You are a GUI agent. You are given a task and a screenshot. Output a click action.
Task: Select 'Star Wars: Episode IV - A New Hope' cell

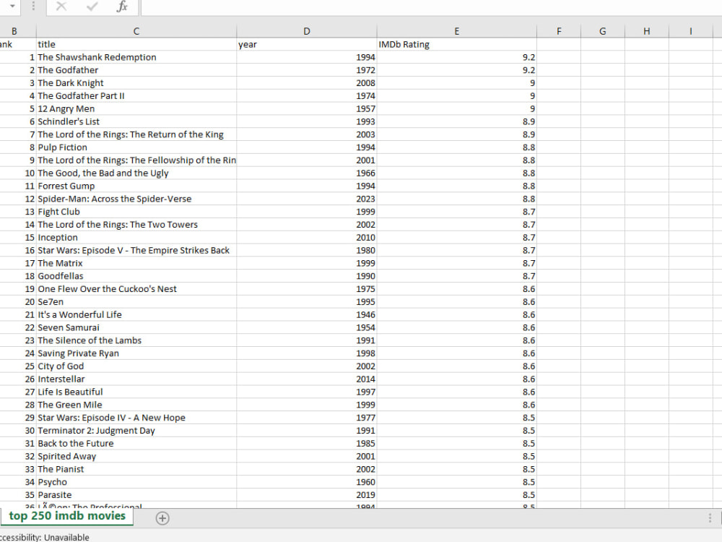(x=136, y=418)
